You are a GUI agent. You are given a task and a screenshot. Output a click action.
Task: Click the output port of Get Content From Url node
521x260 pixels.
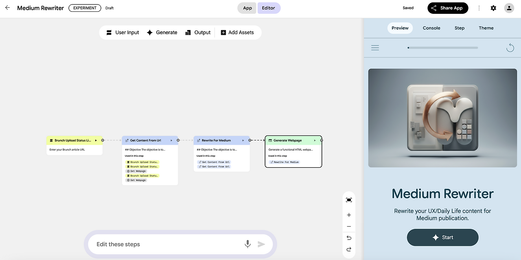[x=178, y=140]
